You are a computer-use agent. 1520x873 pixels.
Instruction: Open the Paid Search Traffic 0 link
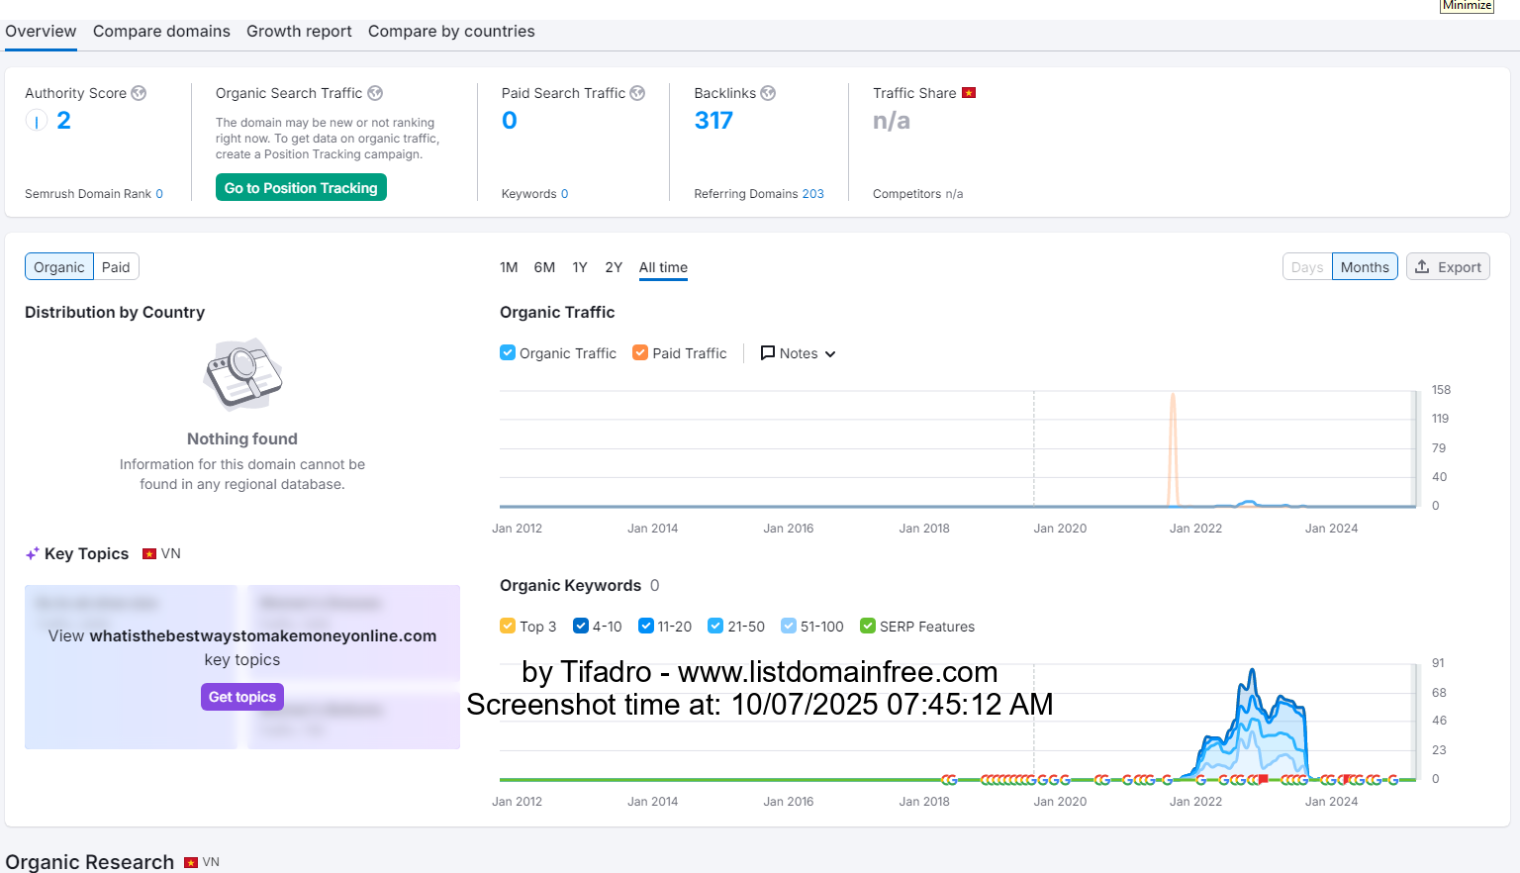pyautogui.click(x=510, y=121)
